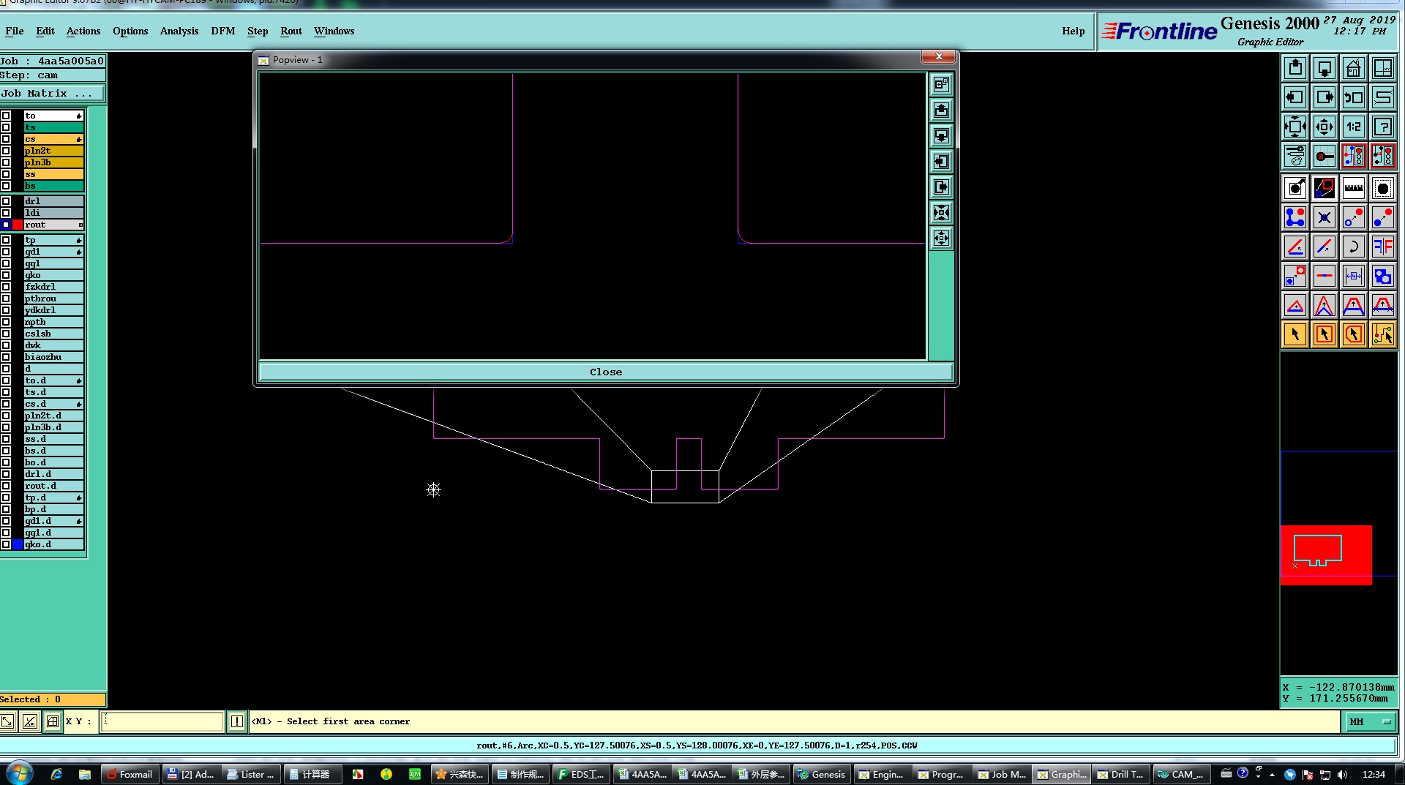Select the mirror F tool icon
Image resolution: width=1405 pixels, height=785 pixels.
pos(1383,247)
